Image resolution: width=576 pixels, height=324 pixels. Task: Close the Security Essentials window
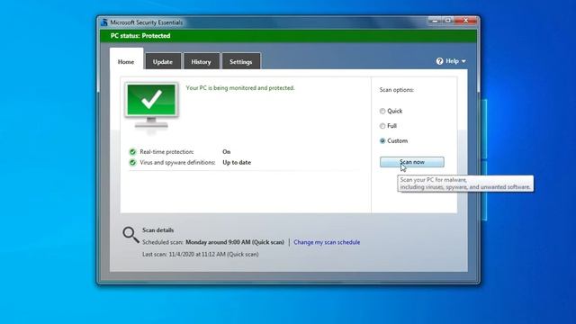(x=465, y=21)
